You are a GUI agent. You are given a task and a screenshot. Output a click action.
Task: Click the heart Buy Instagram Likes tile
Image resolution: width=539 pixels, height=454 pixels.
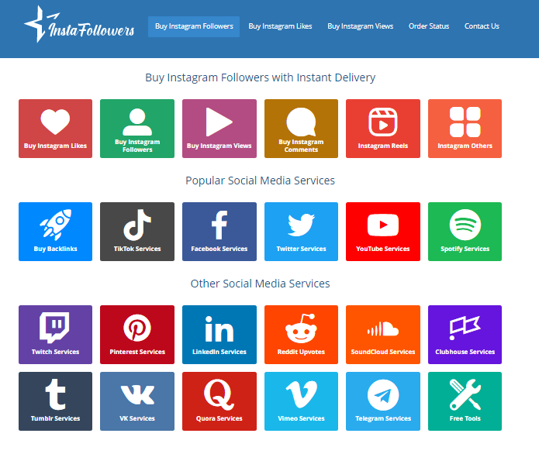click(x=55, y=129)
